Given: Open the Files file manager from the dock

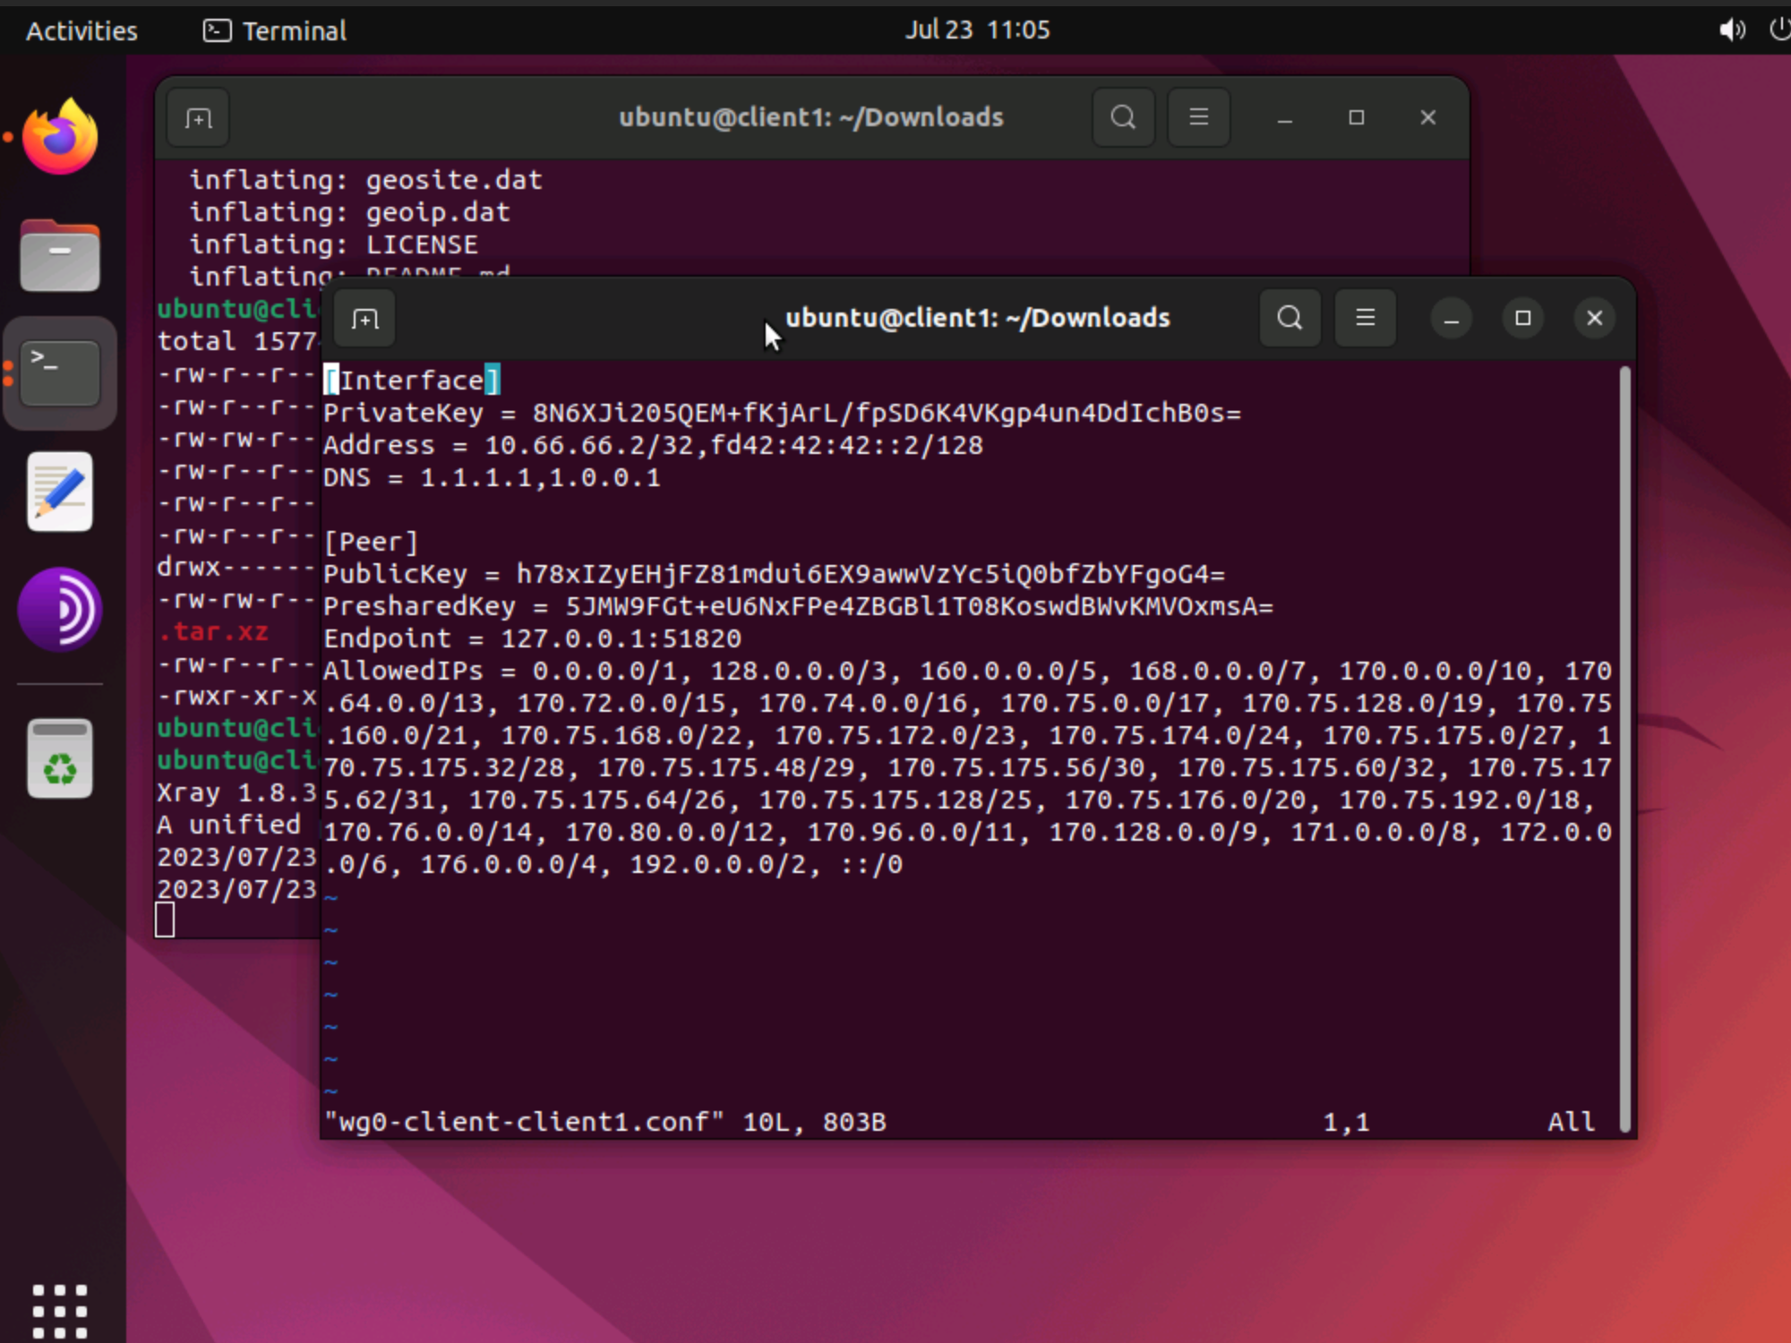Looking at the screenshot, I should click(59, 256).
